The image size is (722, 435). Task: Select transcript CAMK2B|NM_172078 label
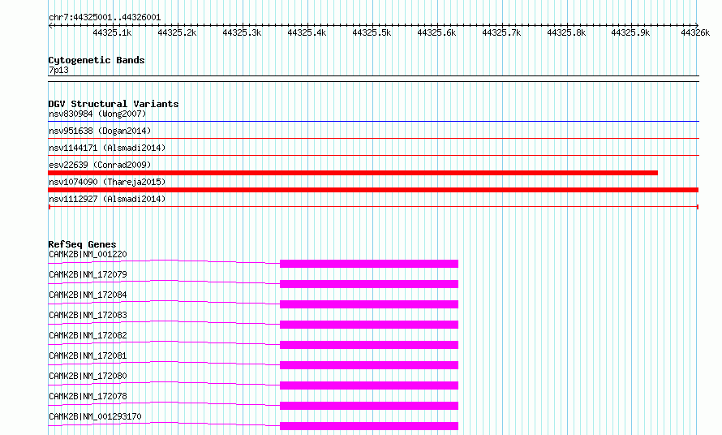pos(88,396)
